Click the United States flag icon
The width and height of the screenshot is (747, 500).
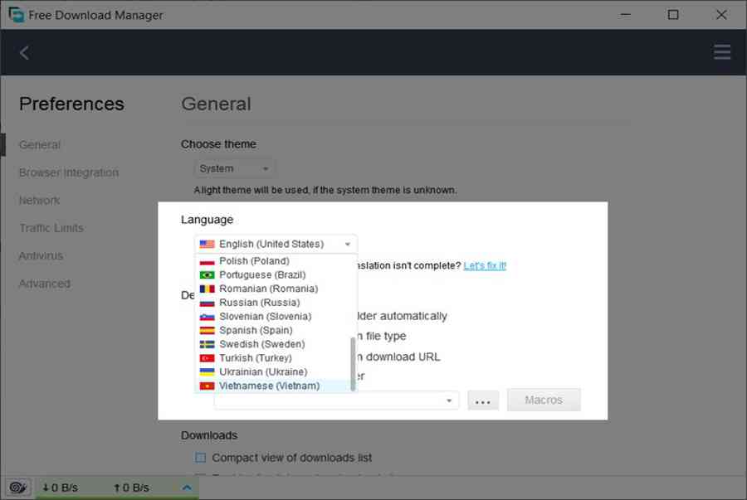(207, 244)
